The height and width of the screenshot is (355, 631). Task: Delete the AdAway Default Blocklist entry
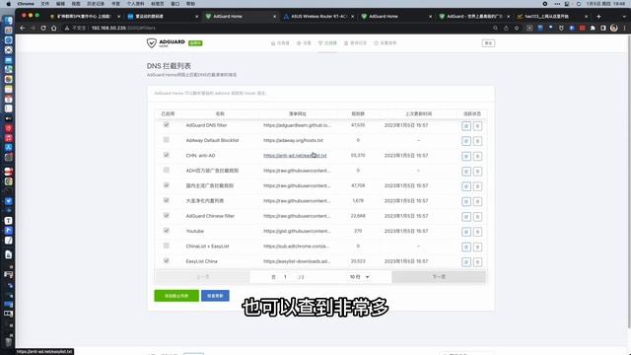[x=477, y=141]
